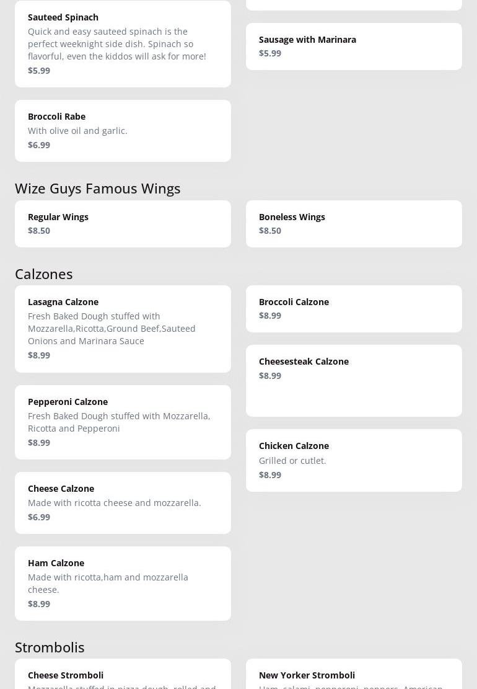Click the Wize Guys Famous Wings heading

98,189
